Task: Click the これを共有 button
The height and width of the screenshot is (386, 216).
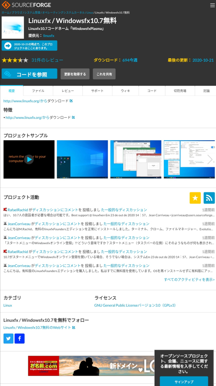Action: (104, 74)
